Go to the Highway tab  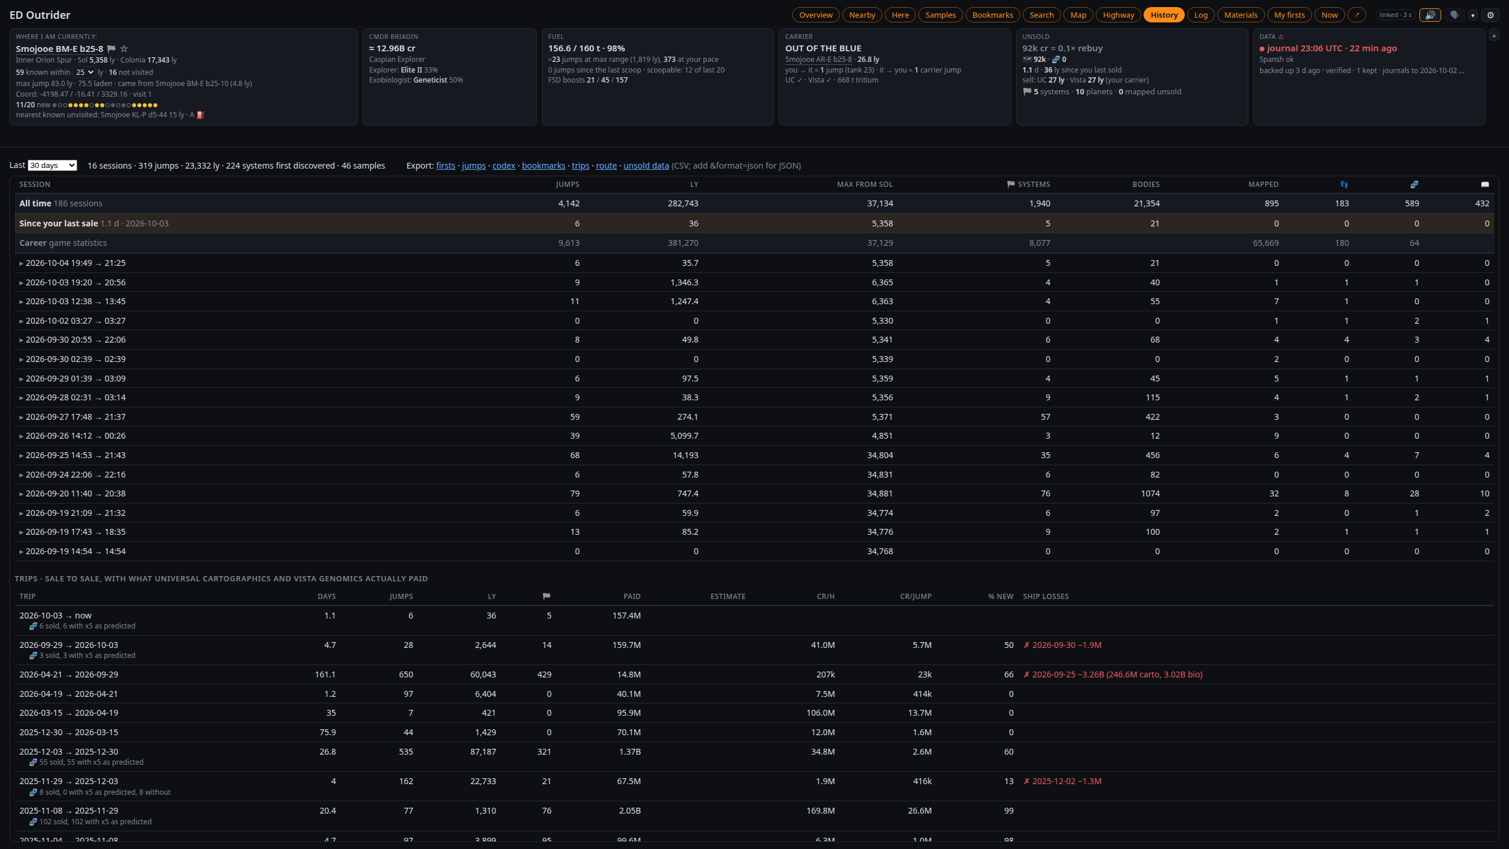[1118, 15]
